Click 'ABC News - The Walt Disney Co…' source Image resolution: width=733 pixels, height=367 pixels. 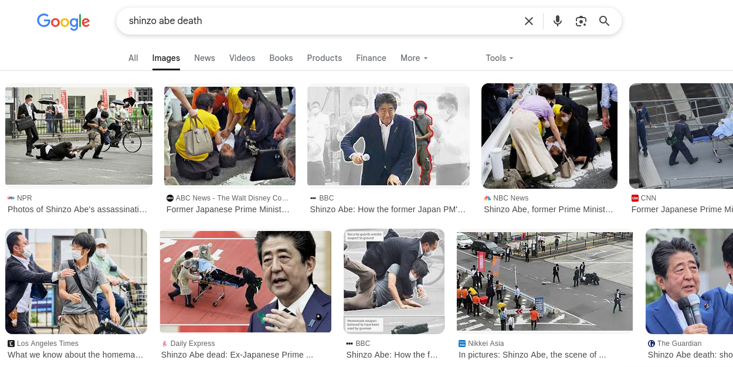(232, 198)
